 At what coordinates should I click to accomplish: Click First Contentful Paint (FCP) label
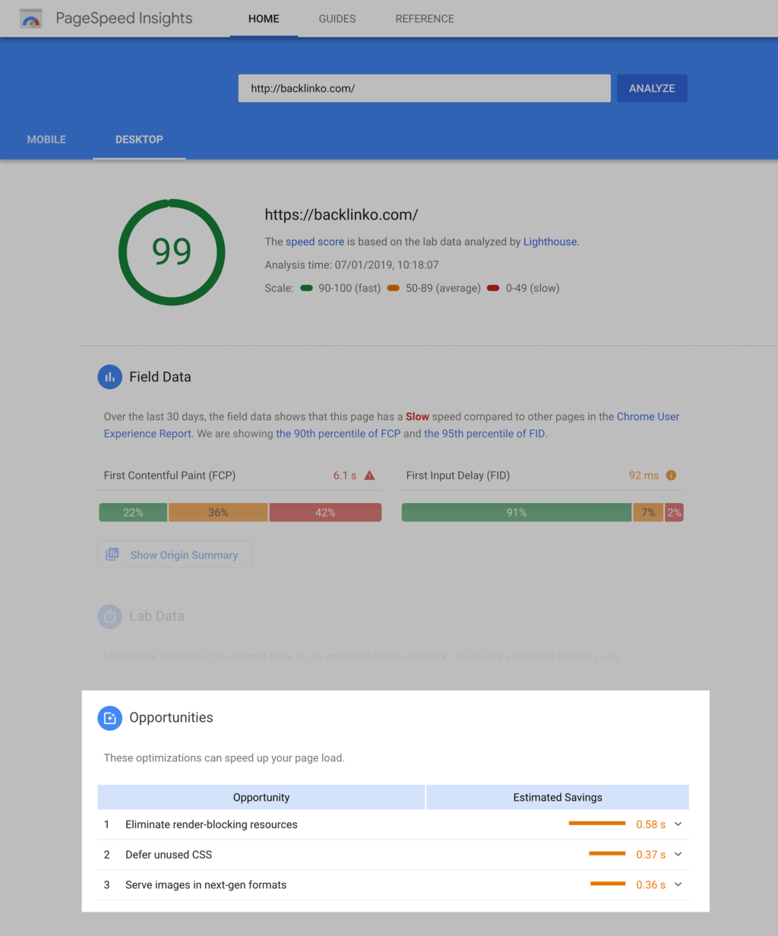[x=169, y=476]
